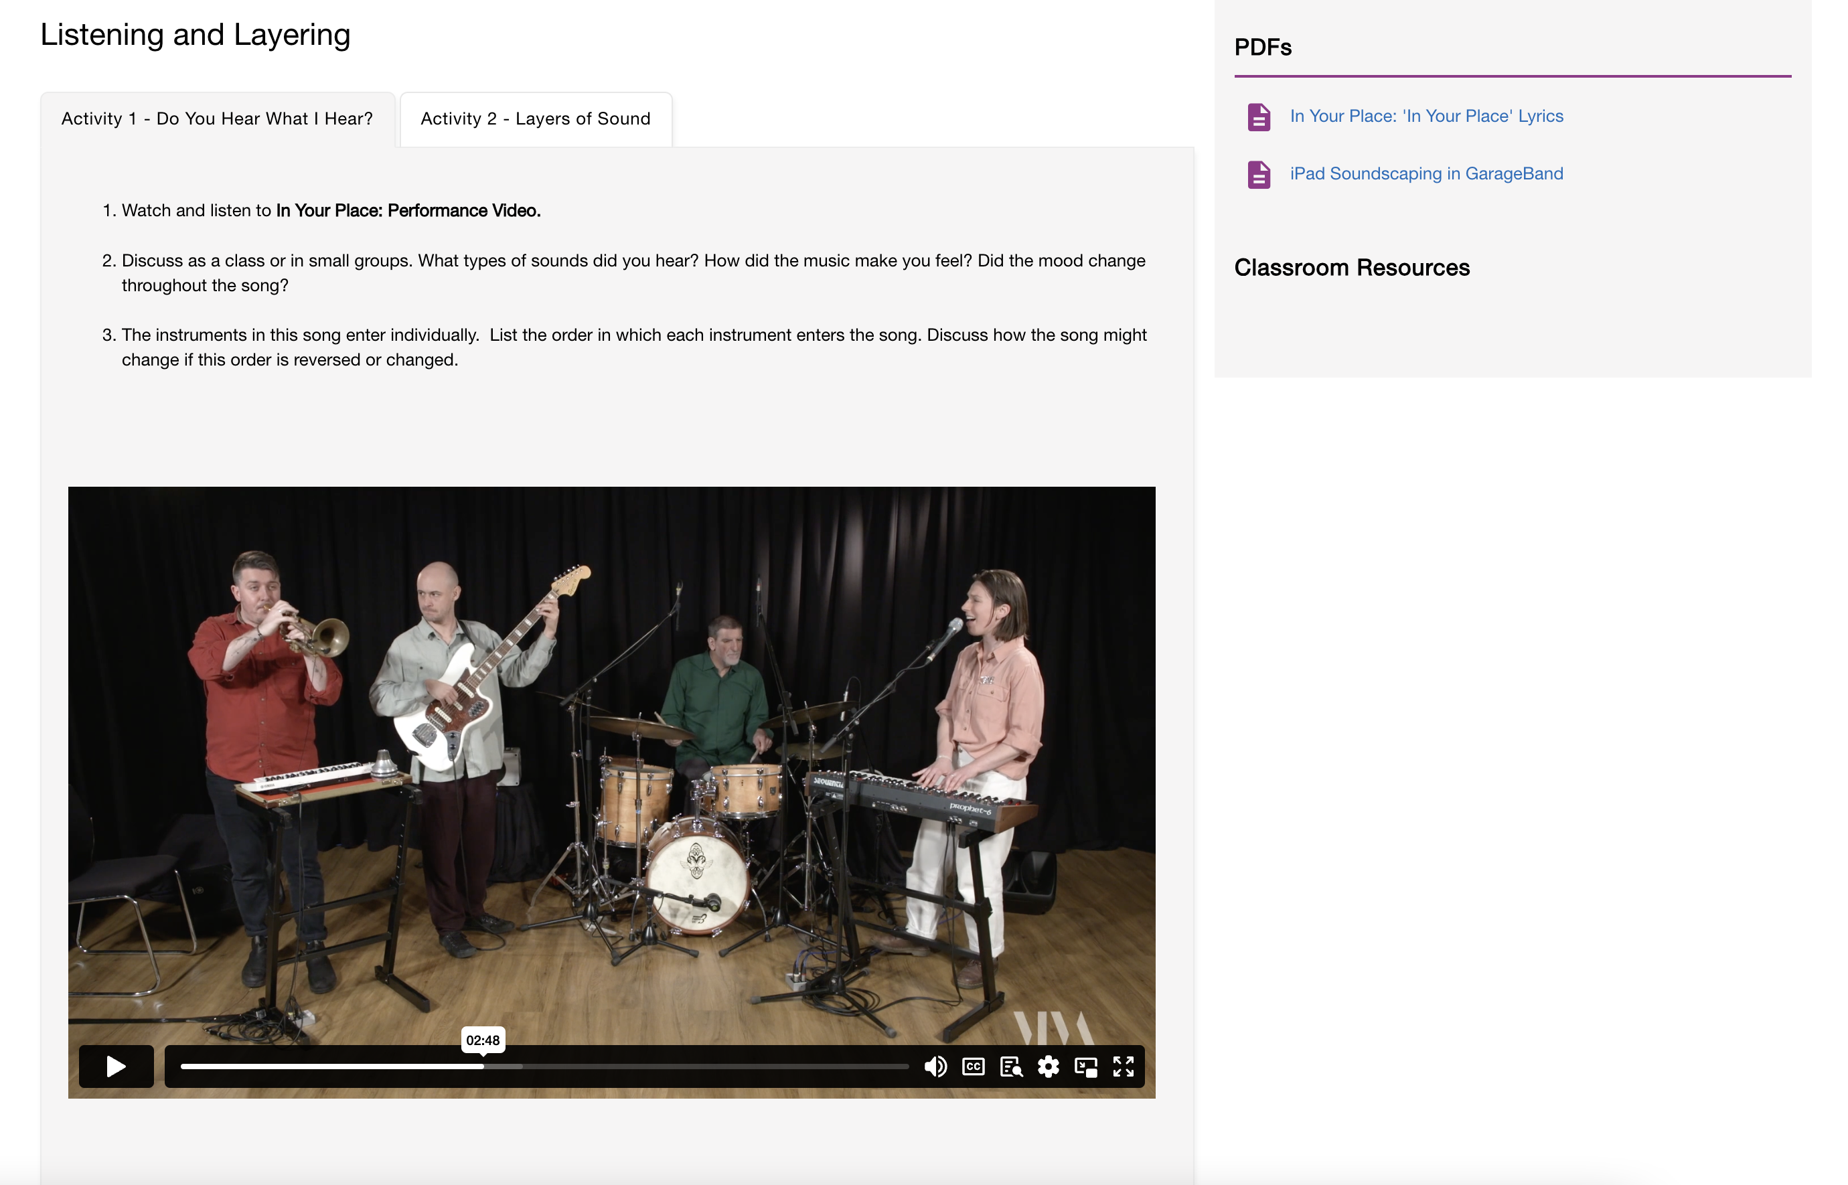Toggle closed captions on the video

pos(972,1065)
